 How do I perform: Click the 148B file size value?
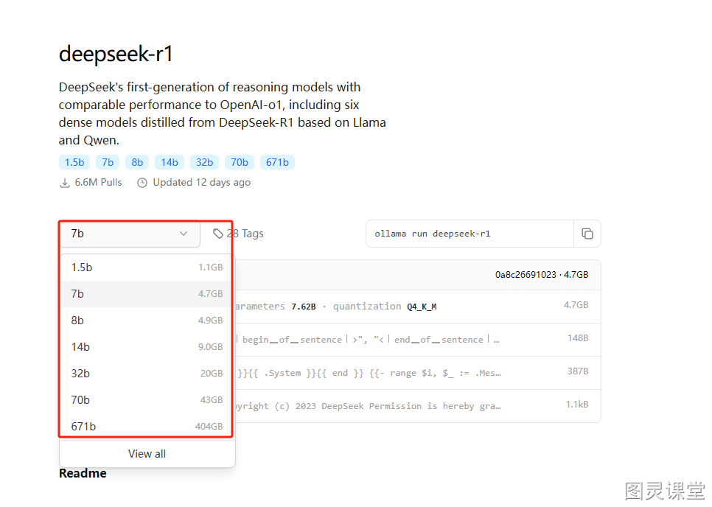tap(578, 338)
